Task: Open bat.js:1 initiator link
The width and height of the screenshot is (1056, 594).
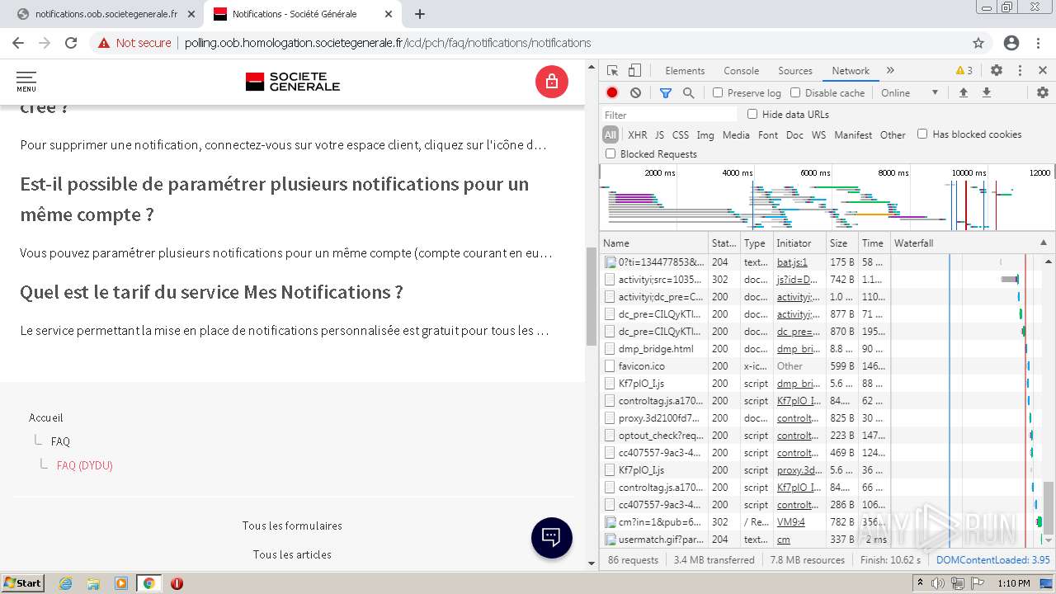Action: point(792,262)
